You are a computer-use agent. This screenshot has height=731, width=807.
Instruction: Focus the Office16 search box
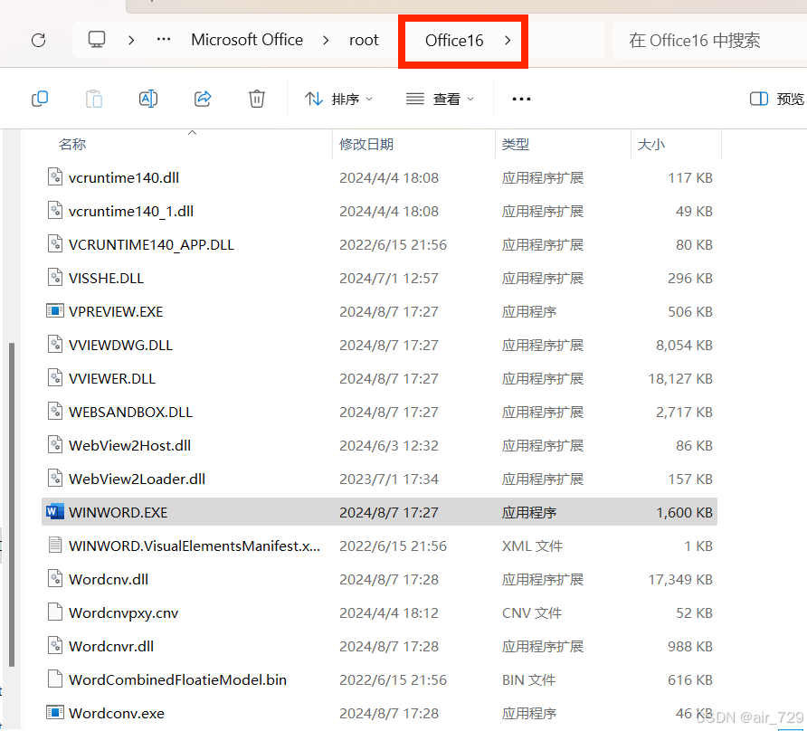point(710,40)
